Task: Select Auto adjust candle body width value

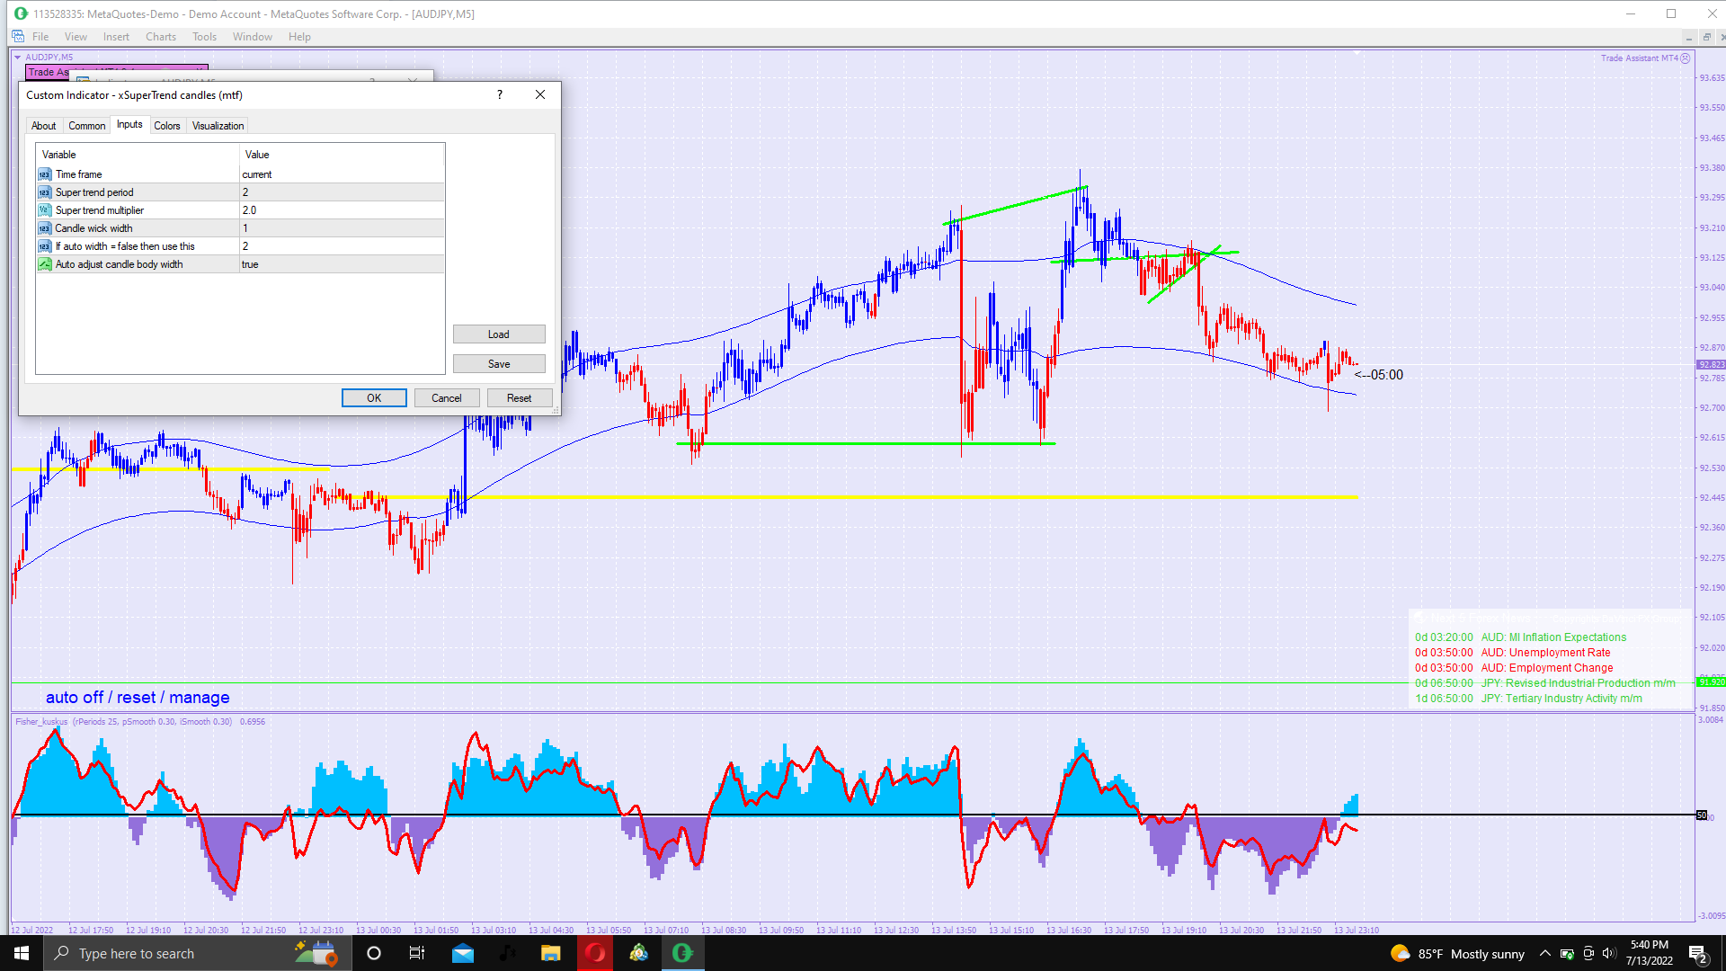Action: [x=342, y=264]
